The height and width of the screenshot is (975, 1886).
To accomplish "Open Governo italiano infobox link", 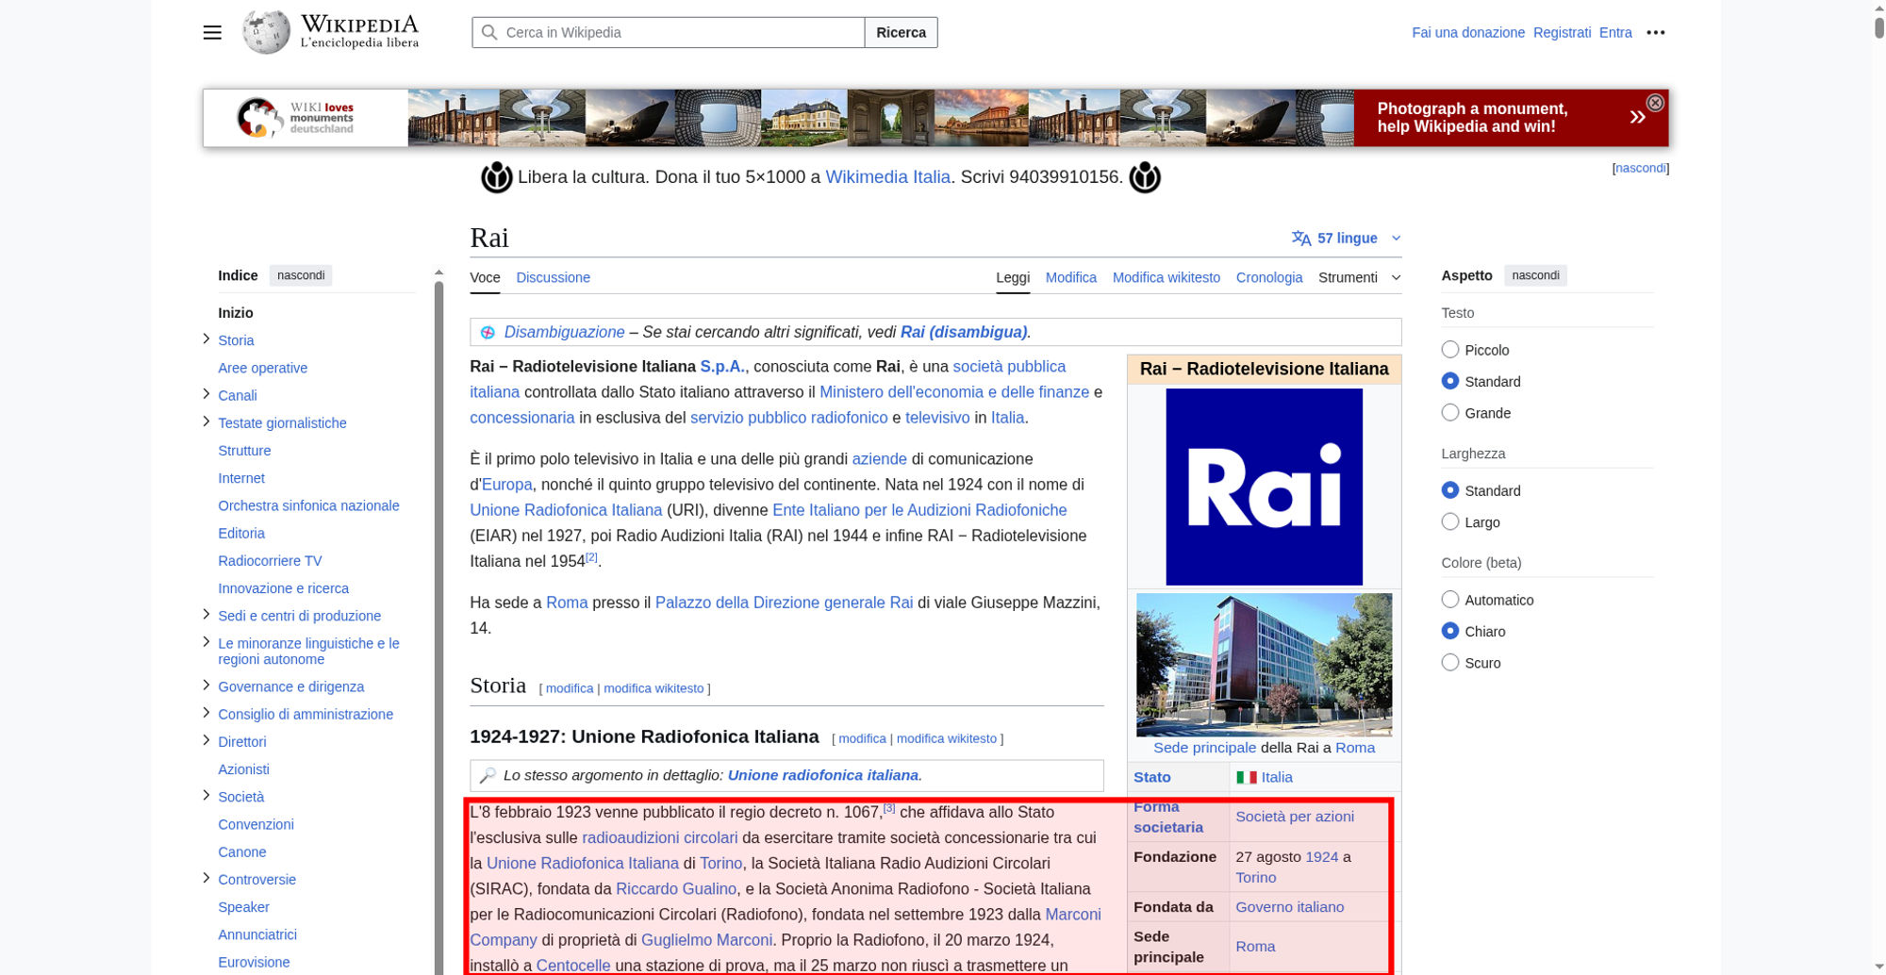I will [x=1289, y=907].
